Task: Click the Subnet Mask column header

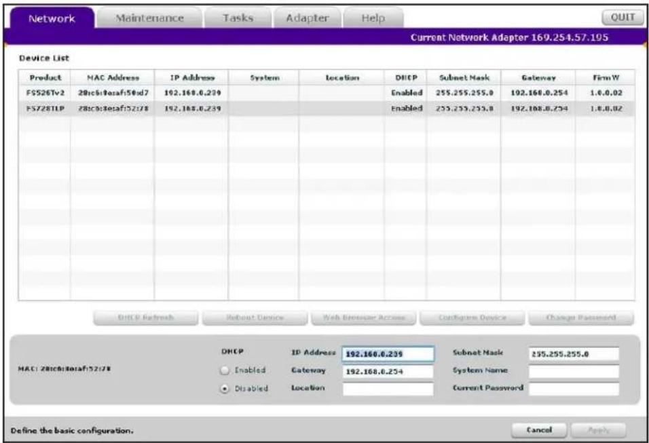Action: point(464,77)
